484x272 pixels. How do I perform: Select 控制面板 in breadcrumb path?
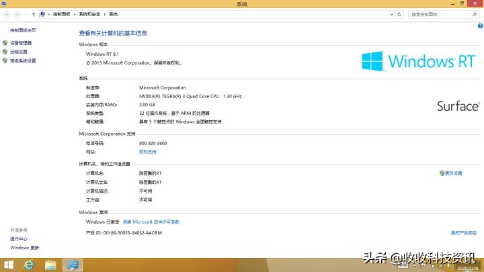tap(61, 14)
